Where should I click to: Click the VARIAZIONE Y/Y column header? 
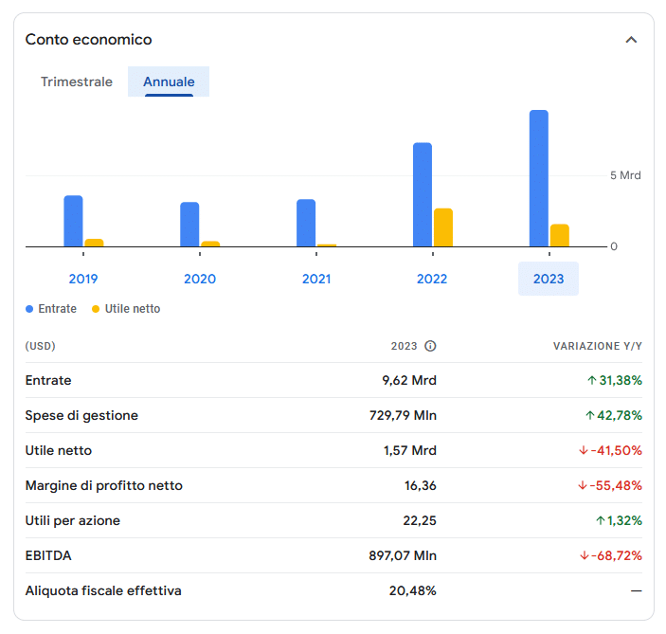click(x=597, y=346)
